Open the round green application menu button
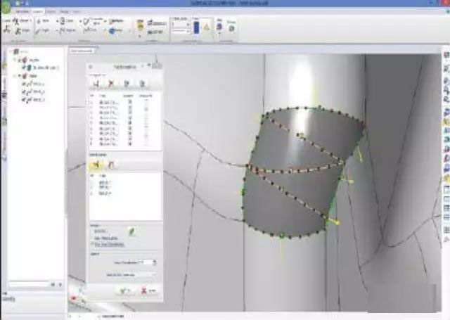This screenshot has width=450, height=320. coord(6,6)
